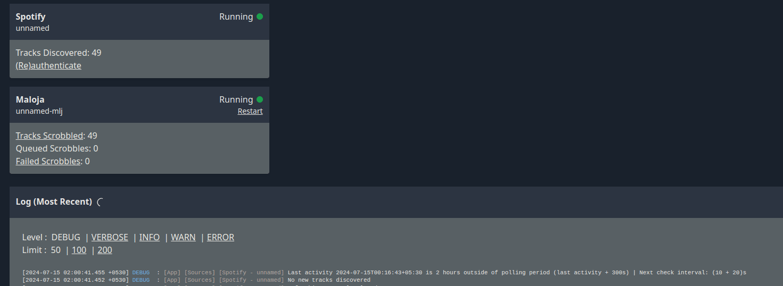This screenshot has width=783, height=286.
Task: Set log limit to 100
Action: tap(79, 250)
